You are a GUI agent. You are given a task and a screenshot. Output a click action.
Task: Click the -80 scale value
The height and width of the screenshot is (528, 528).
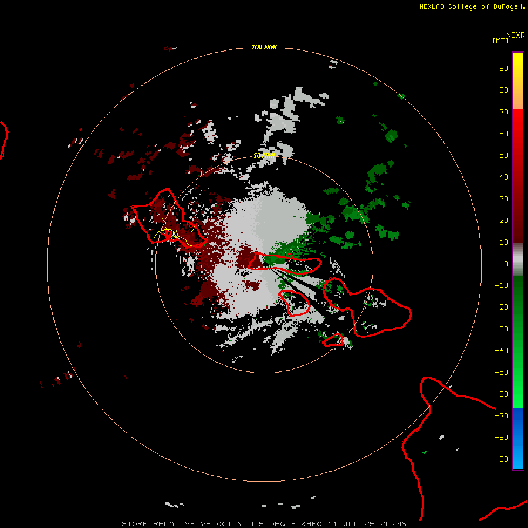click(502, 438)
